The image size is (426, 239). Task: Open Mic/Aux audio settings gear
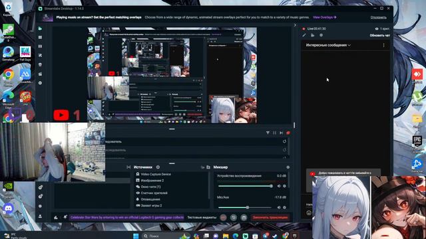coord(284,208)
